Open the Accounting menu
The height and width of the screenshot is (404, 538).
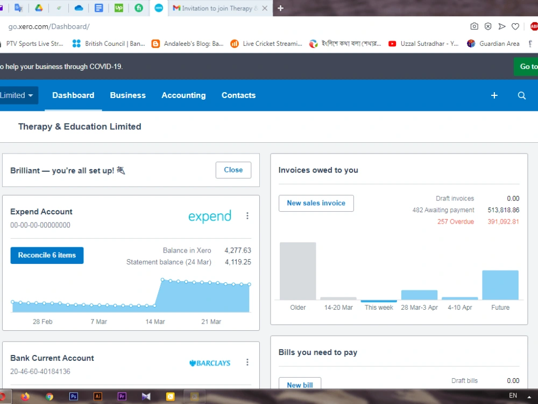183,95
